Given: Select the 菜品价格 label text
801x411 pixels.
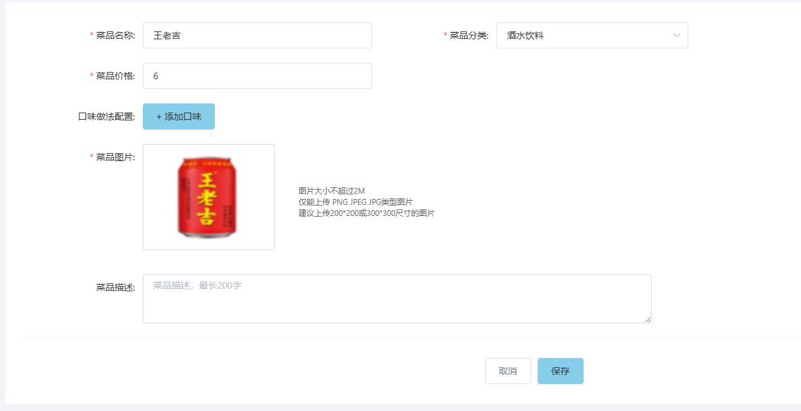Looking at the screenshot, I should [115, 76].
